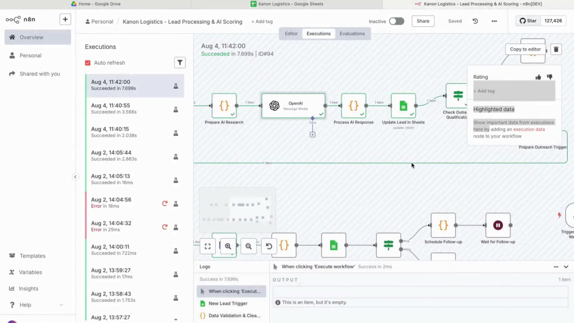574x323 pixels.
Task: Select execution Aug 2, 14:05:44
Action: pyautogui.click(x=135, y=155)
